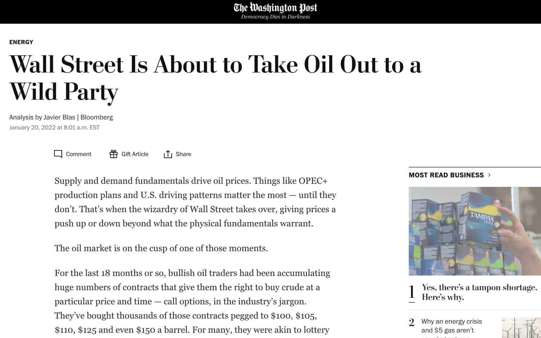The image size is (541, 338).
Task: Click the January 20, 2022 publish date
Action: [54, 128]
